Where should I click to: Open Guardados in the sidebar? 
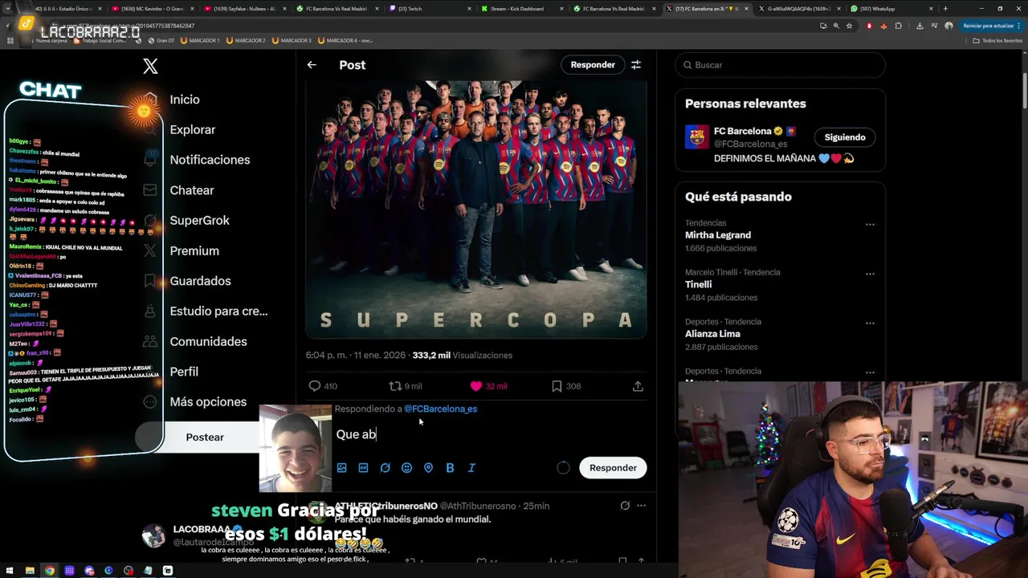pyautogui.click(x=200, y=281)
